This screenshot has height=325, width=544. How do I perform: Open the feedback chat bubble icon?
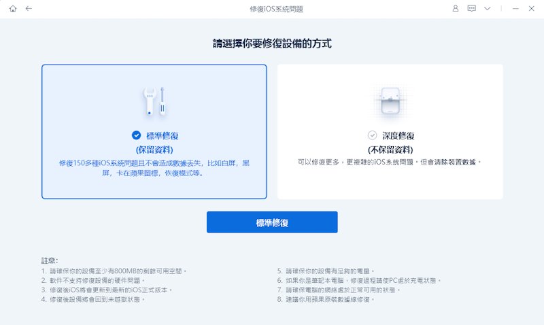pyautogui.click(x=472, y=9)
